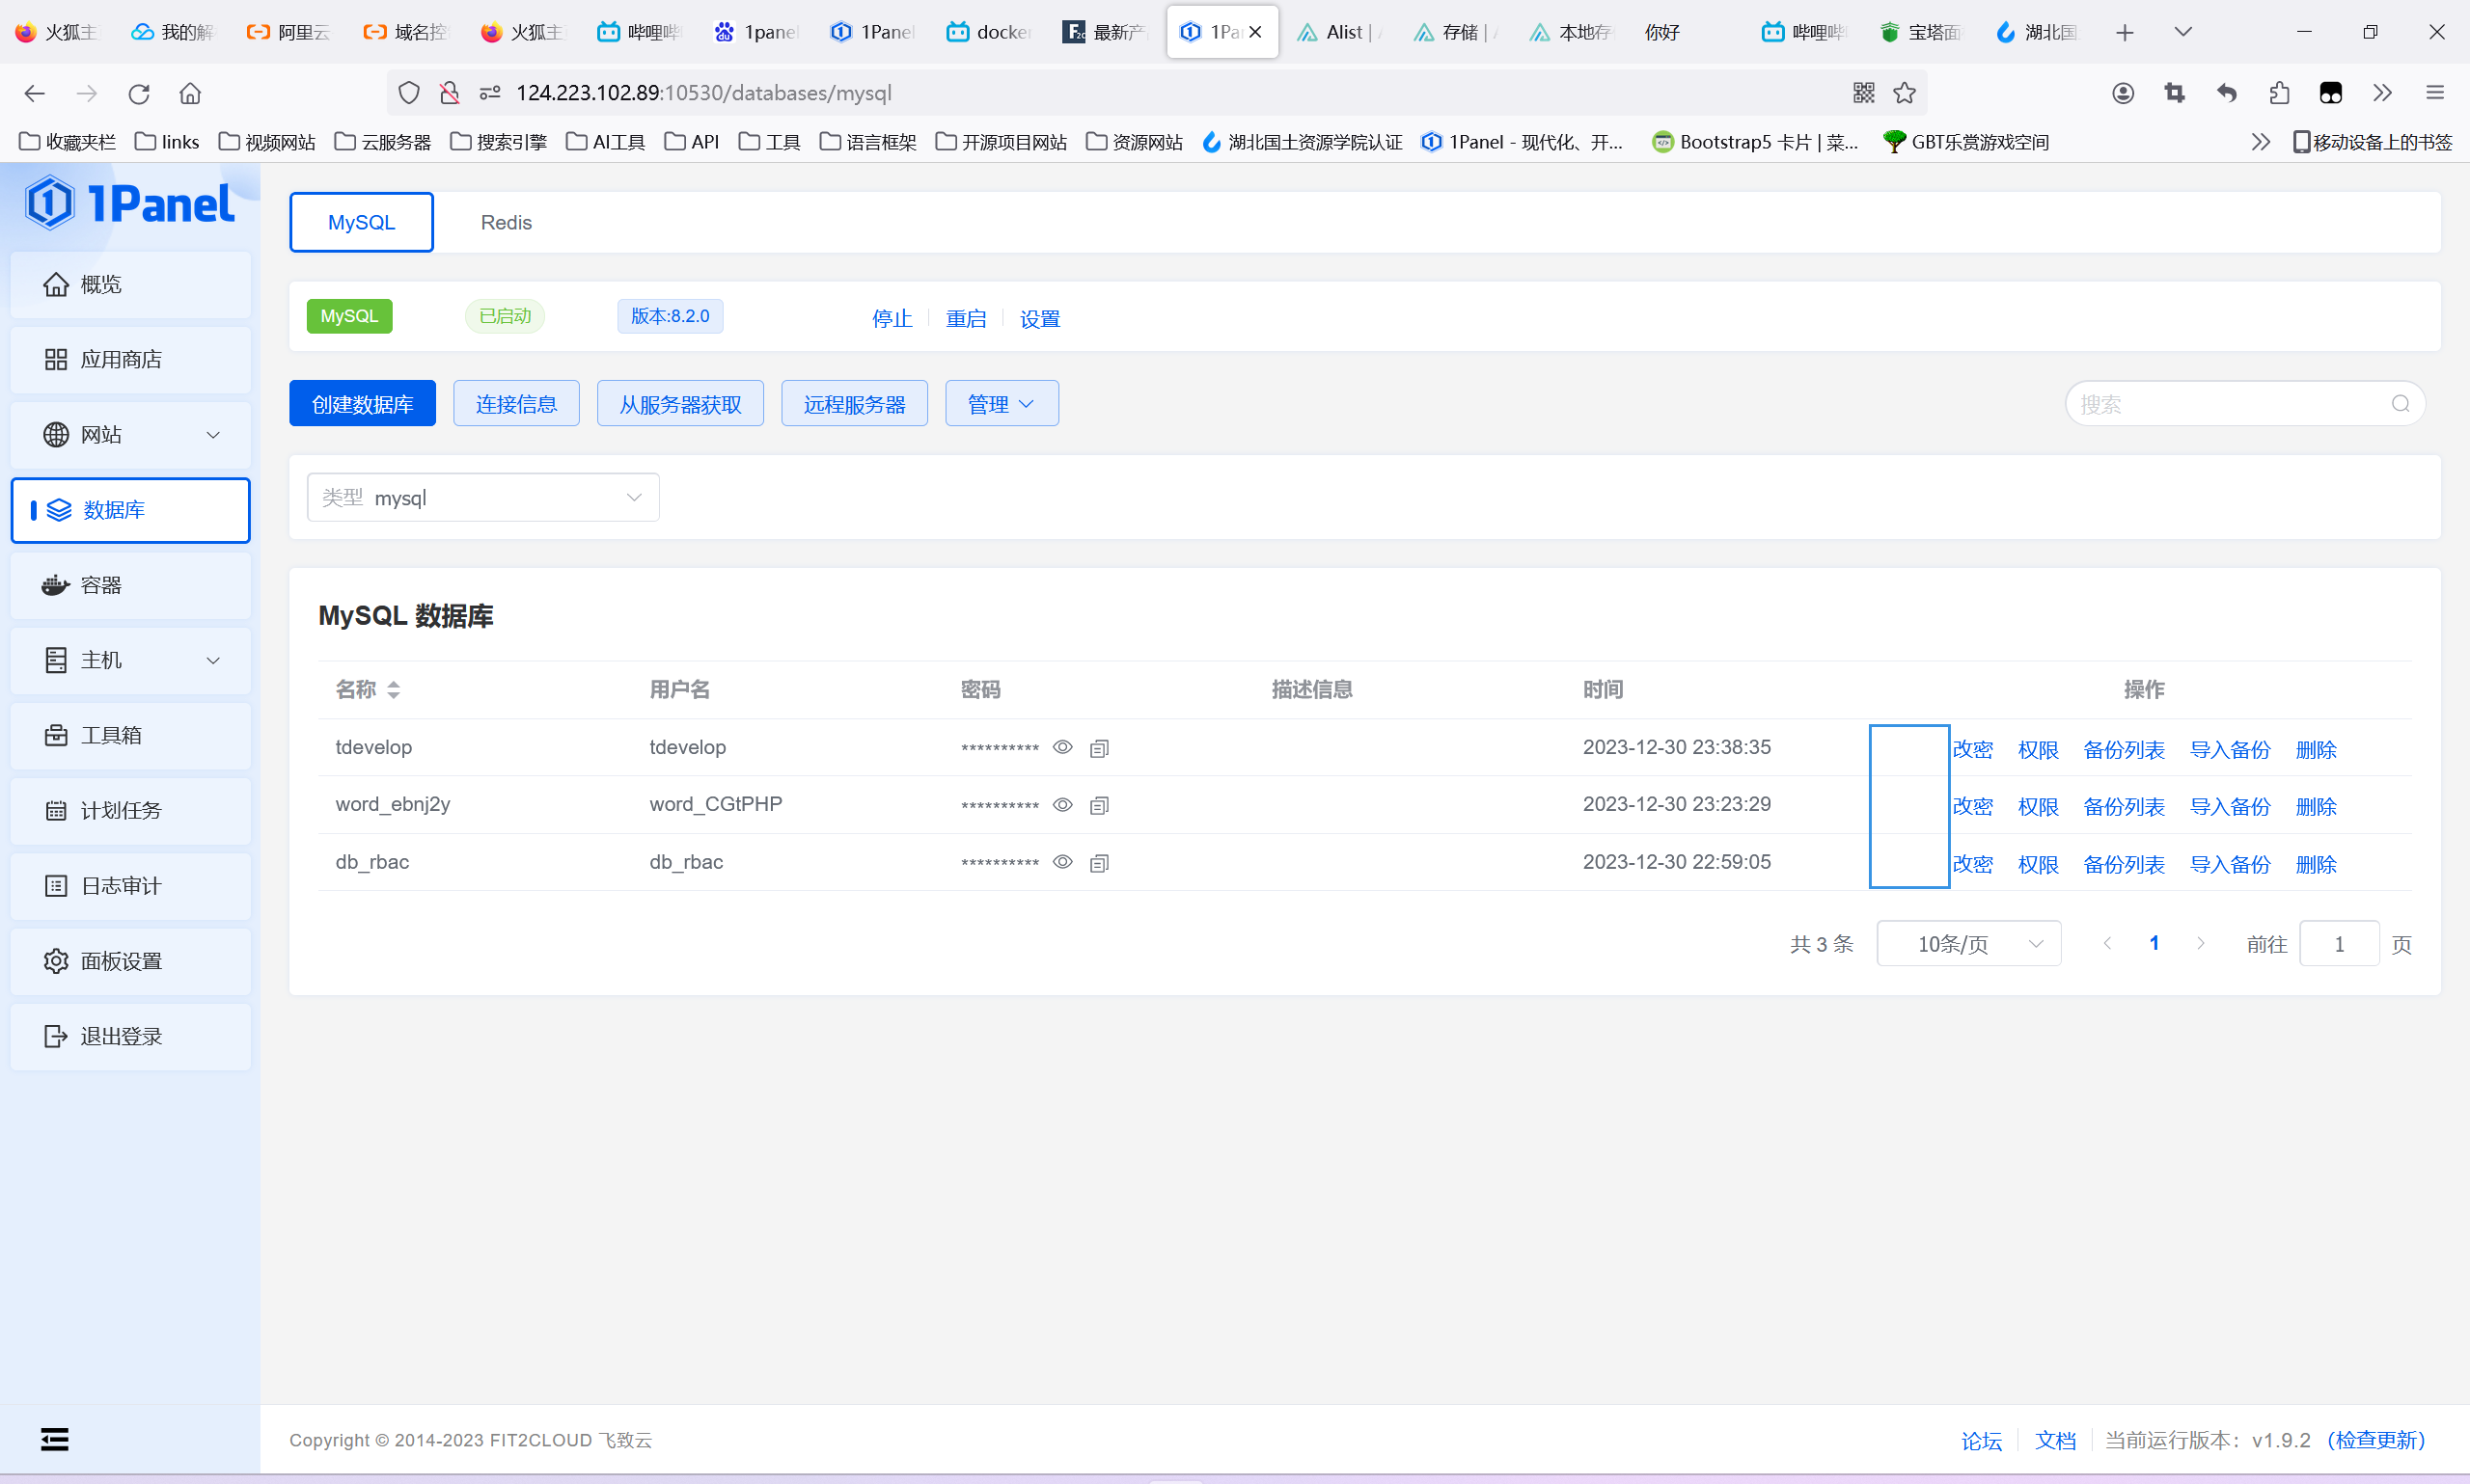
Task: Open the 管理 dropdown
Action: click(x=1002, y=404)
